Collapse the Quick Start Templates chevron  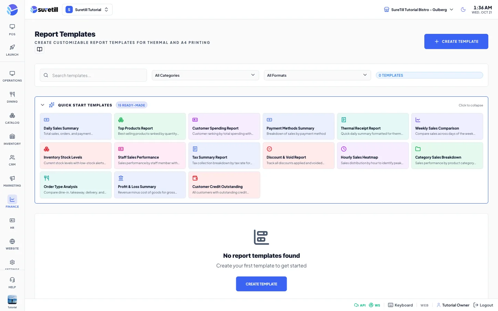pyautogui.click(x=43, y=105)
